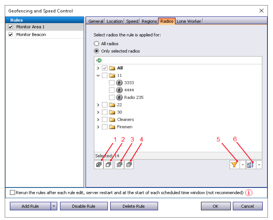This screenshot has width=273, height=220.
Task: Check the group 22 checkbox
Action: (x=105, y=105)
